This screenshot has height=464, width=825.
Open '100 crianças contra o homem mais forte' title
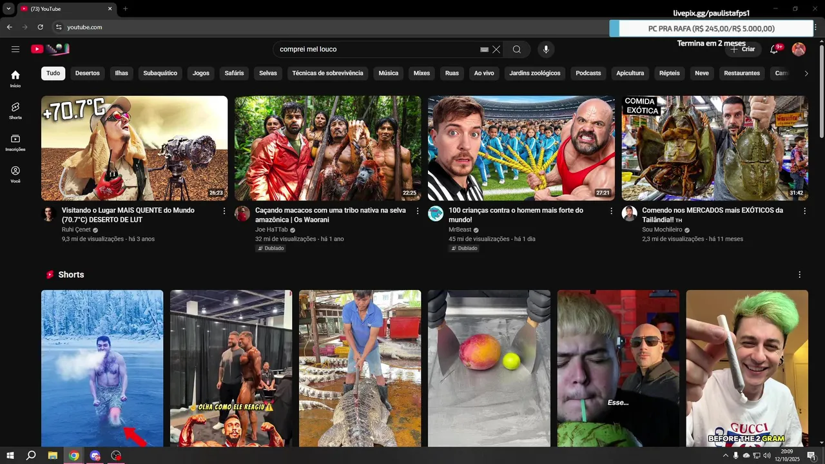coord(516,215)
